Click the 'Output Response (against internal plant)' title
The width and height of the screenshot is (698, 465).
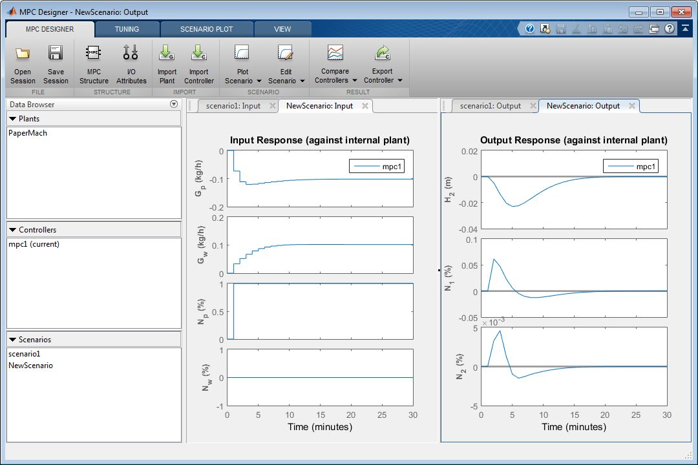click(574, 140)
